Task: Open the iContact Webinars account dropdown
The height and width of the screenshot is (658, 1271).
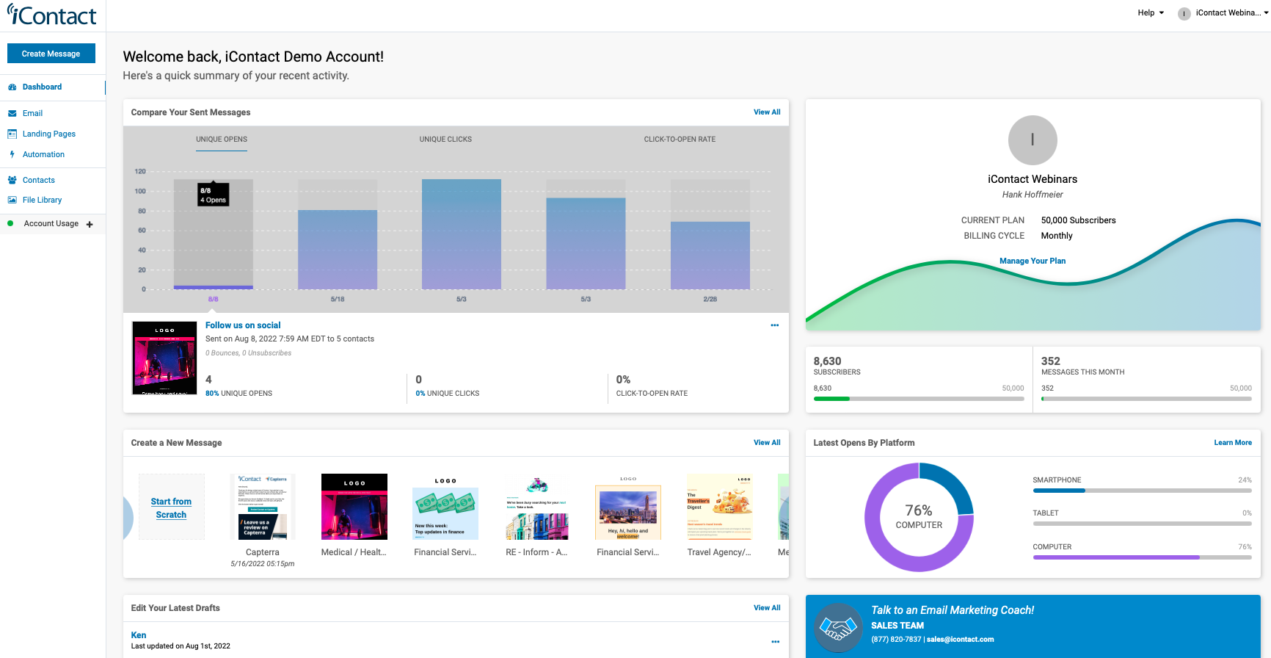Action: pos(1223,13)
